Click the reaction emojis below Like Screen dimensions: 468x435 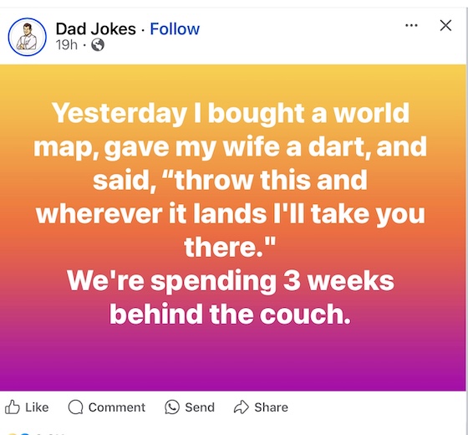18,433
